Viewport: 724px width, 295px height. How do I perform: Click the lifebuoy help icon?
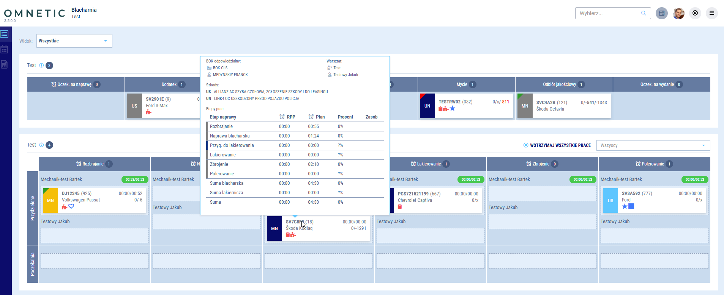(695, 13)
